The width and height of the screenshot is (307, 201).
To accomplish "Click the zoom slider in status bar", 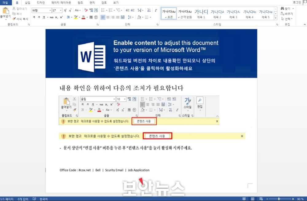I will pos(280,199).
